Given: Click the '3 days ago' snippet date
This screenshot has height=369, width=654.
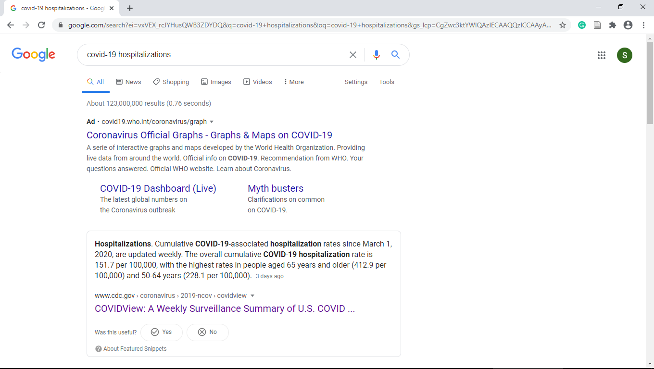Looking at the screenshot, I should (269, 277).
